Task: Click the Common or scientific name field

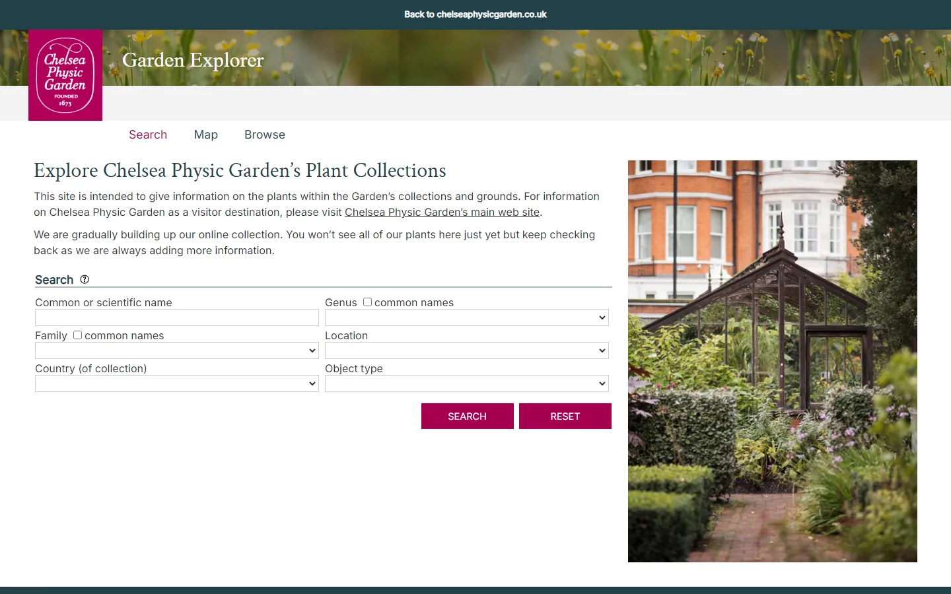Action: [177, 317]
